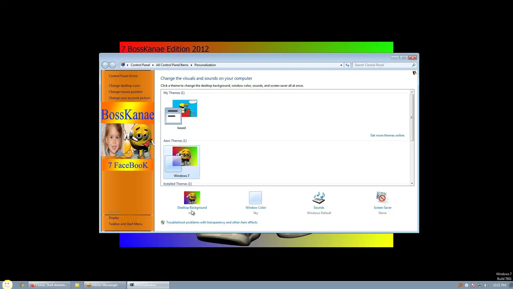513x289 pixels.
Task: Open Screen Saver settings icon
Action: click(x=382, y=198)
